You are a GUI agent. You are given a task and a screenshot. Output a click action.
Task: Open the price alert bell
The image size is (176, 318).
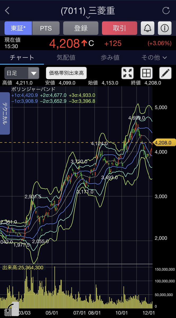[147, 28]
